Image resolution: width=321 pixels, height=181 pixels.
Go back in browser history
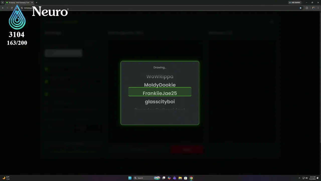3,8
